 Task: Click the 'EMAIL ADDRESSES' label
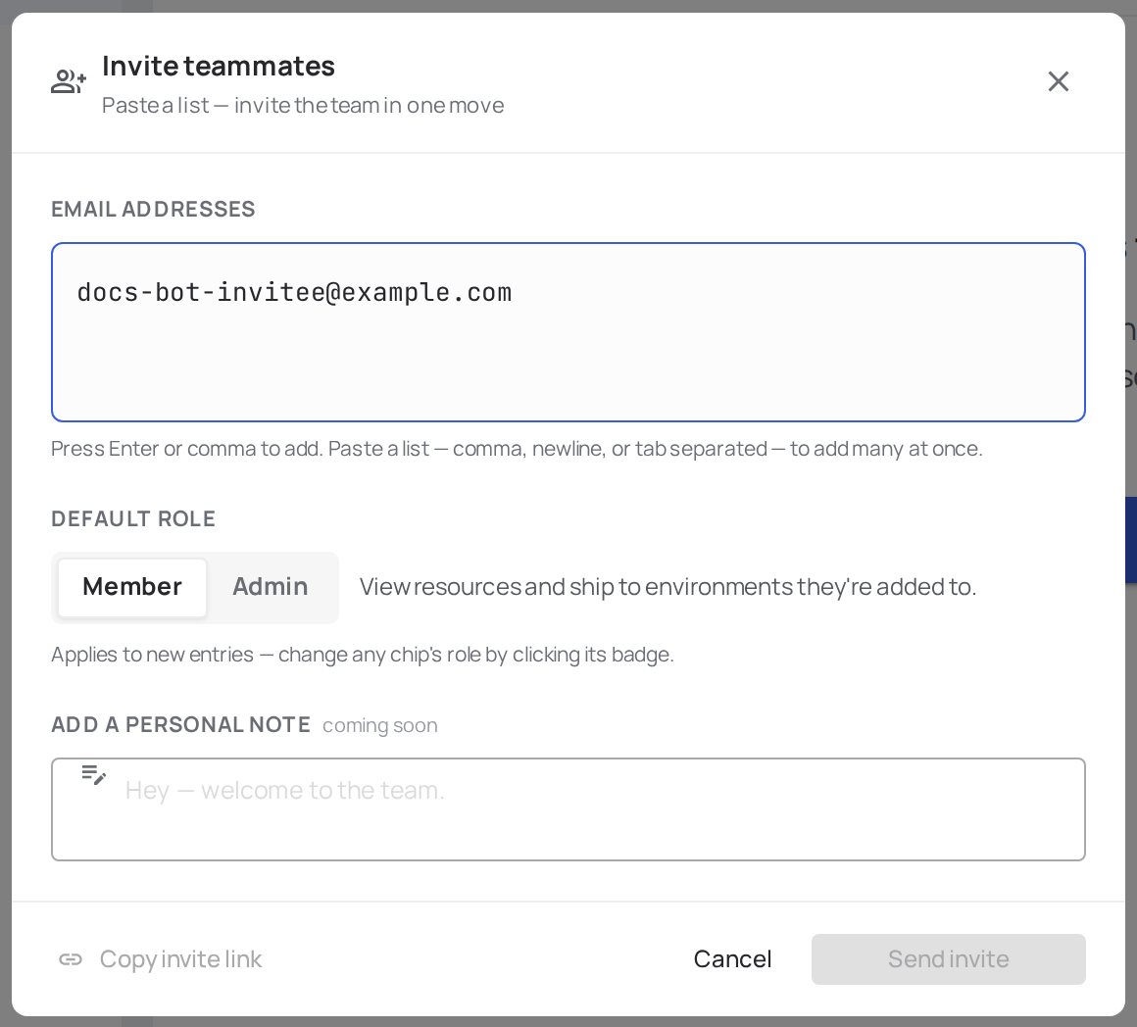coord(153,209)
